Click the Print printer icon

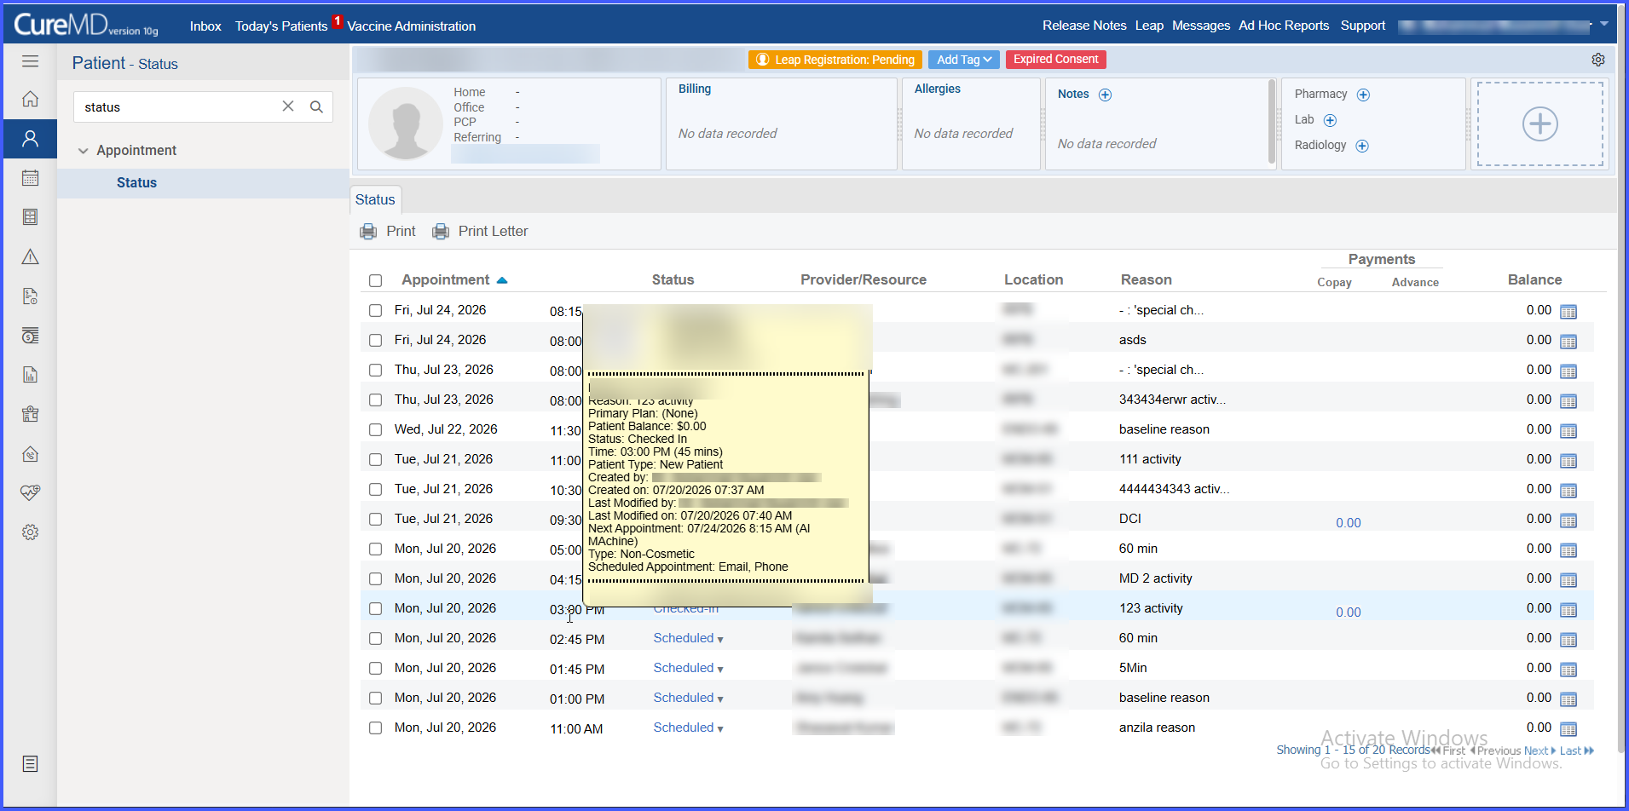[368, 232]
